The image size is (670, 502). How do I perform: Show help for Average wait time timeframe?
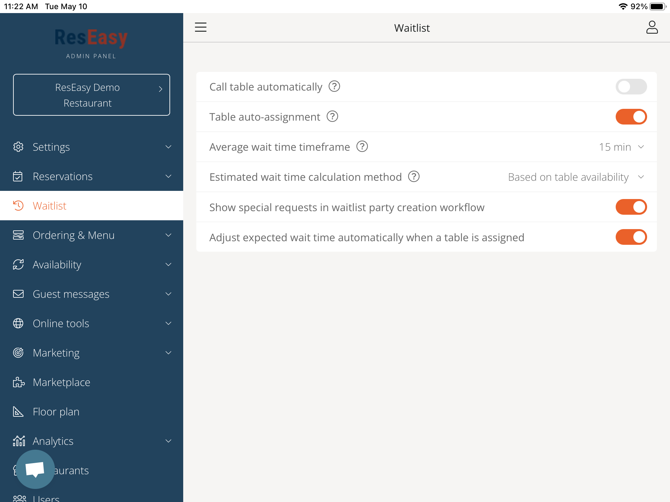pyautogui.click(x=362, y=147)
